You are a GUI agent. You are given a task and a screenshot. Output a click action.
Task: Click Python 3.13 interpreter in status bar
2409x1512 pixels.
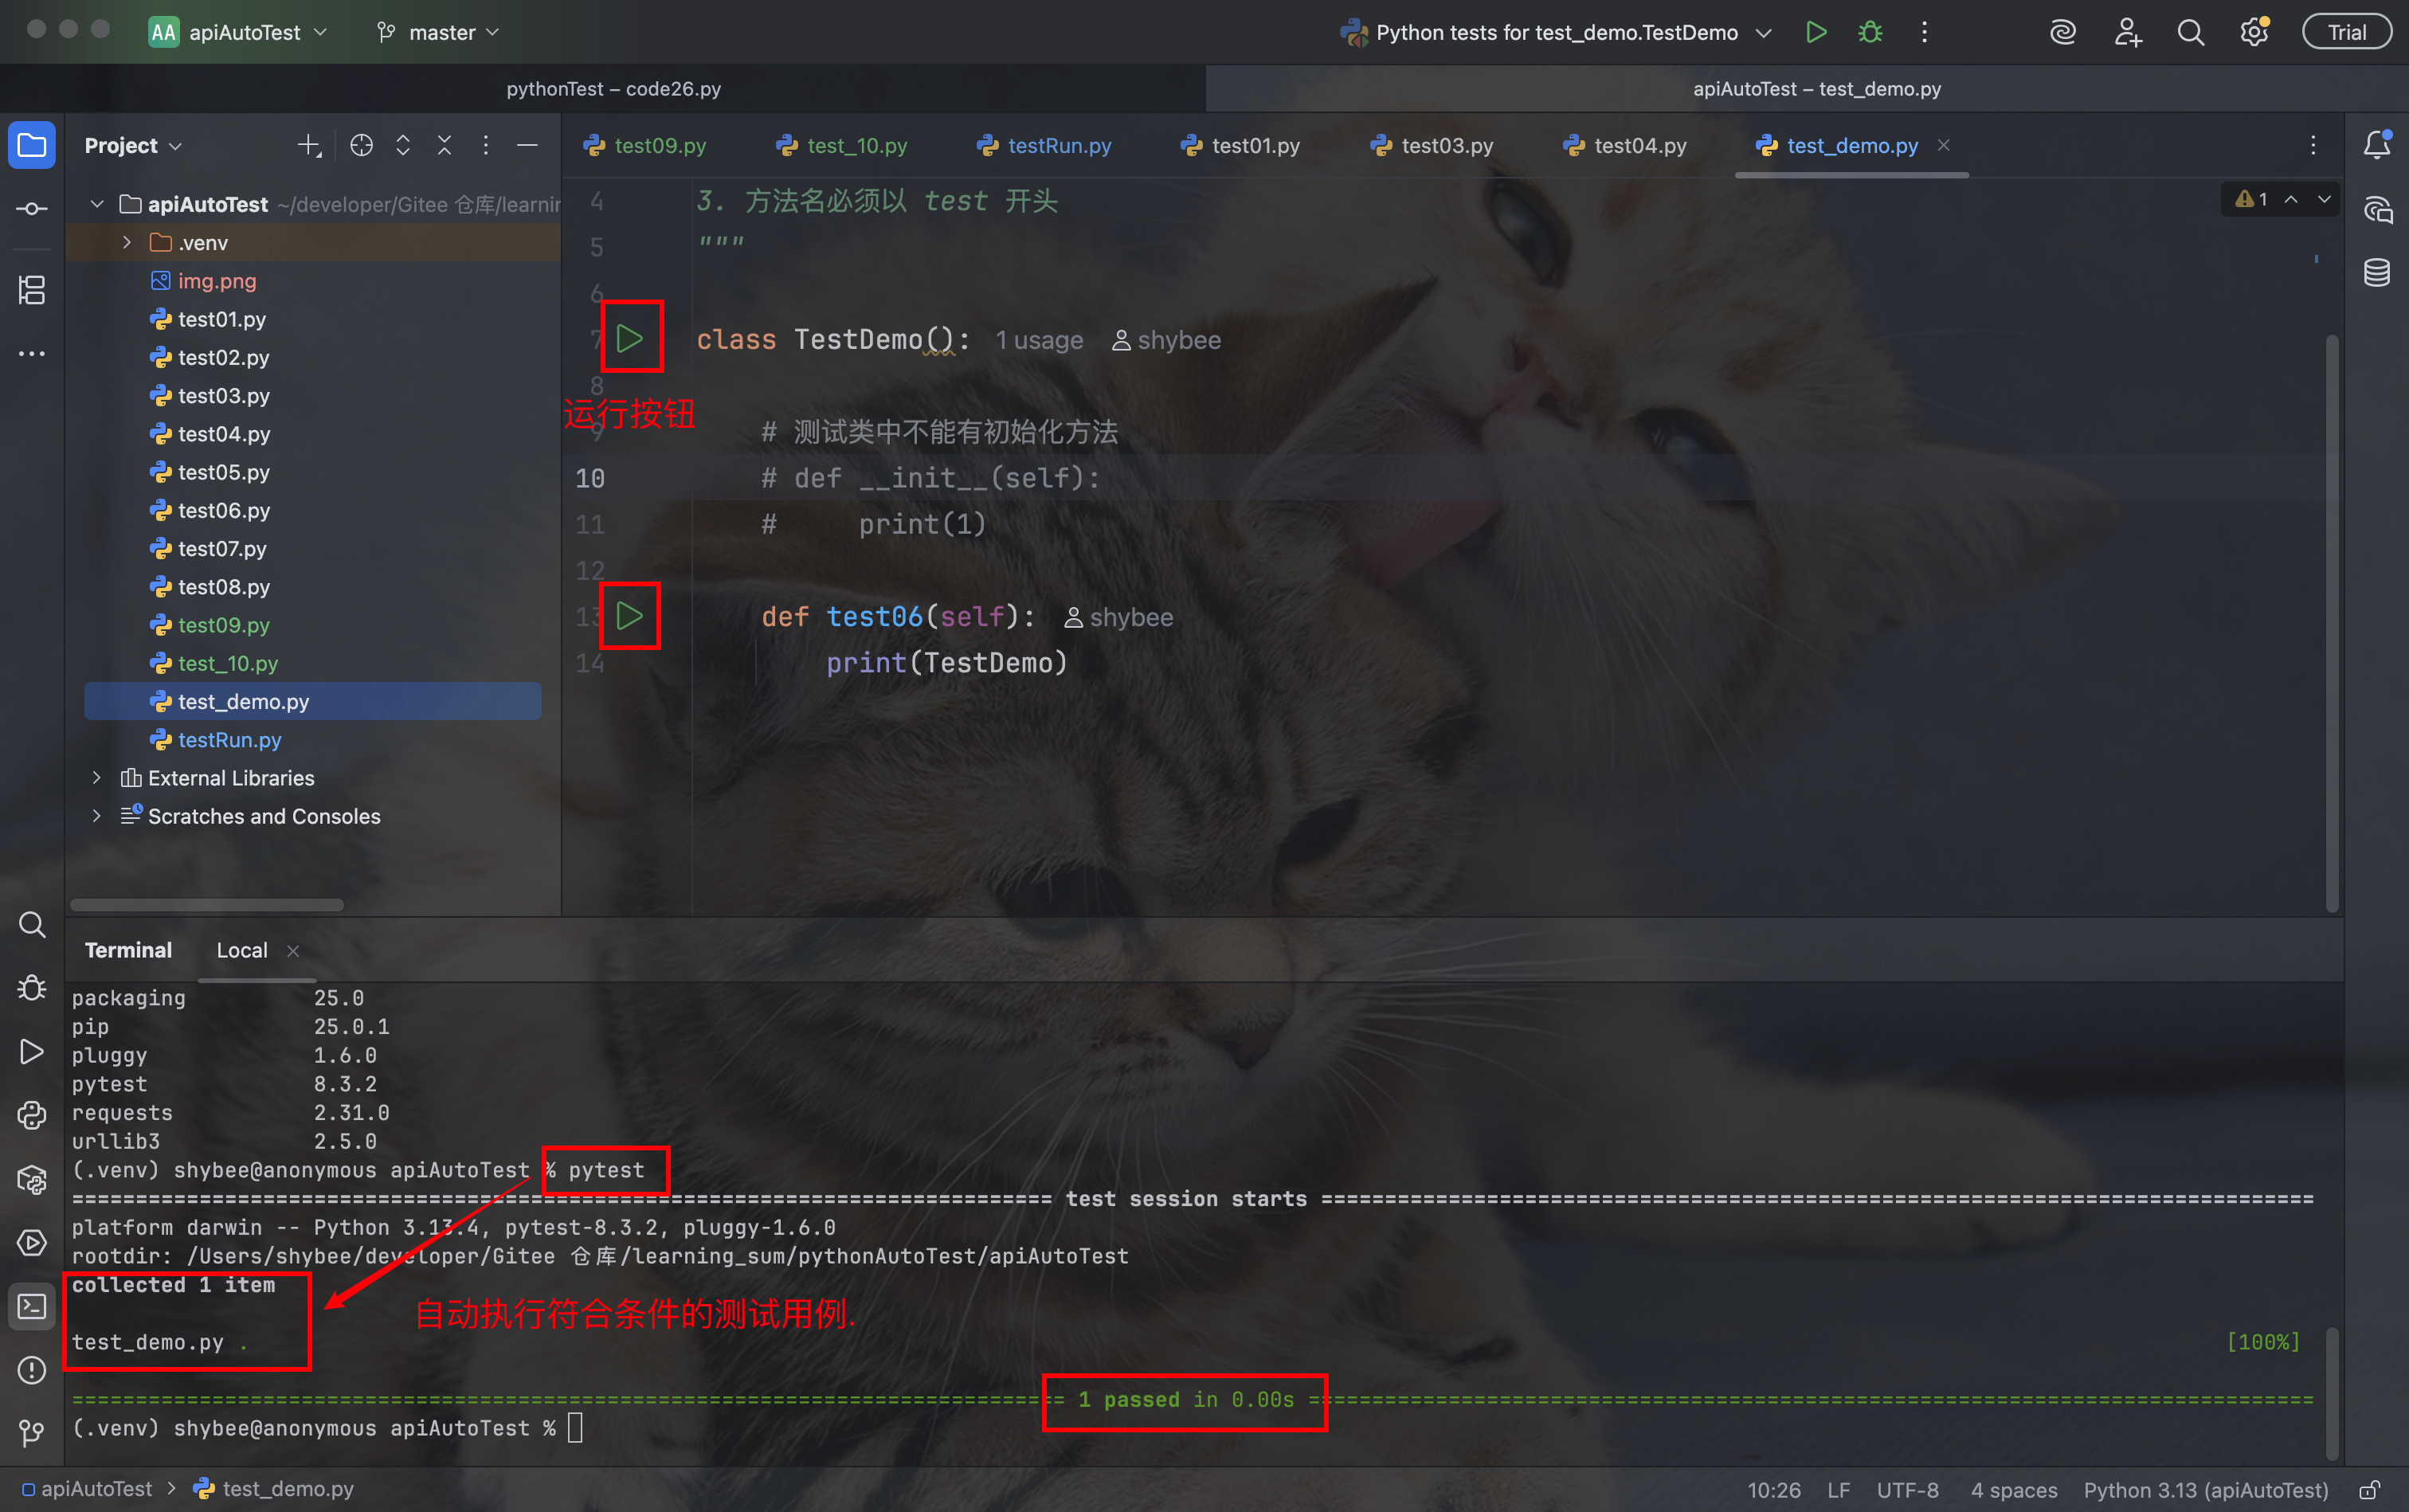point(2205,1490)
